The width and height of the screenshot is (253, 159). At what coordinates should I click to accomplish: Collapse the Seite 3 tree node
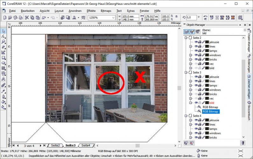point(186,73)
